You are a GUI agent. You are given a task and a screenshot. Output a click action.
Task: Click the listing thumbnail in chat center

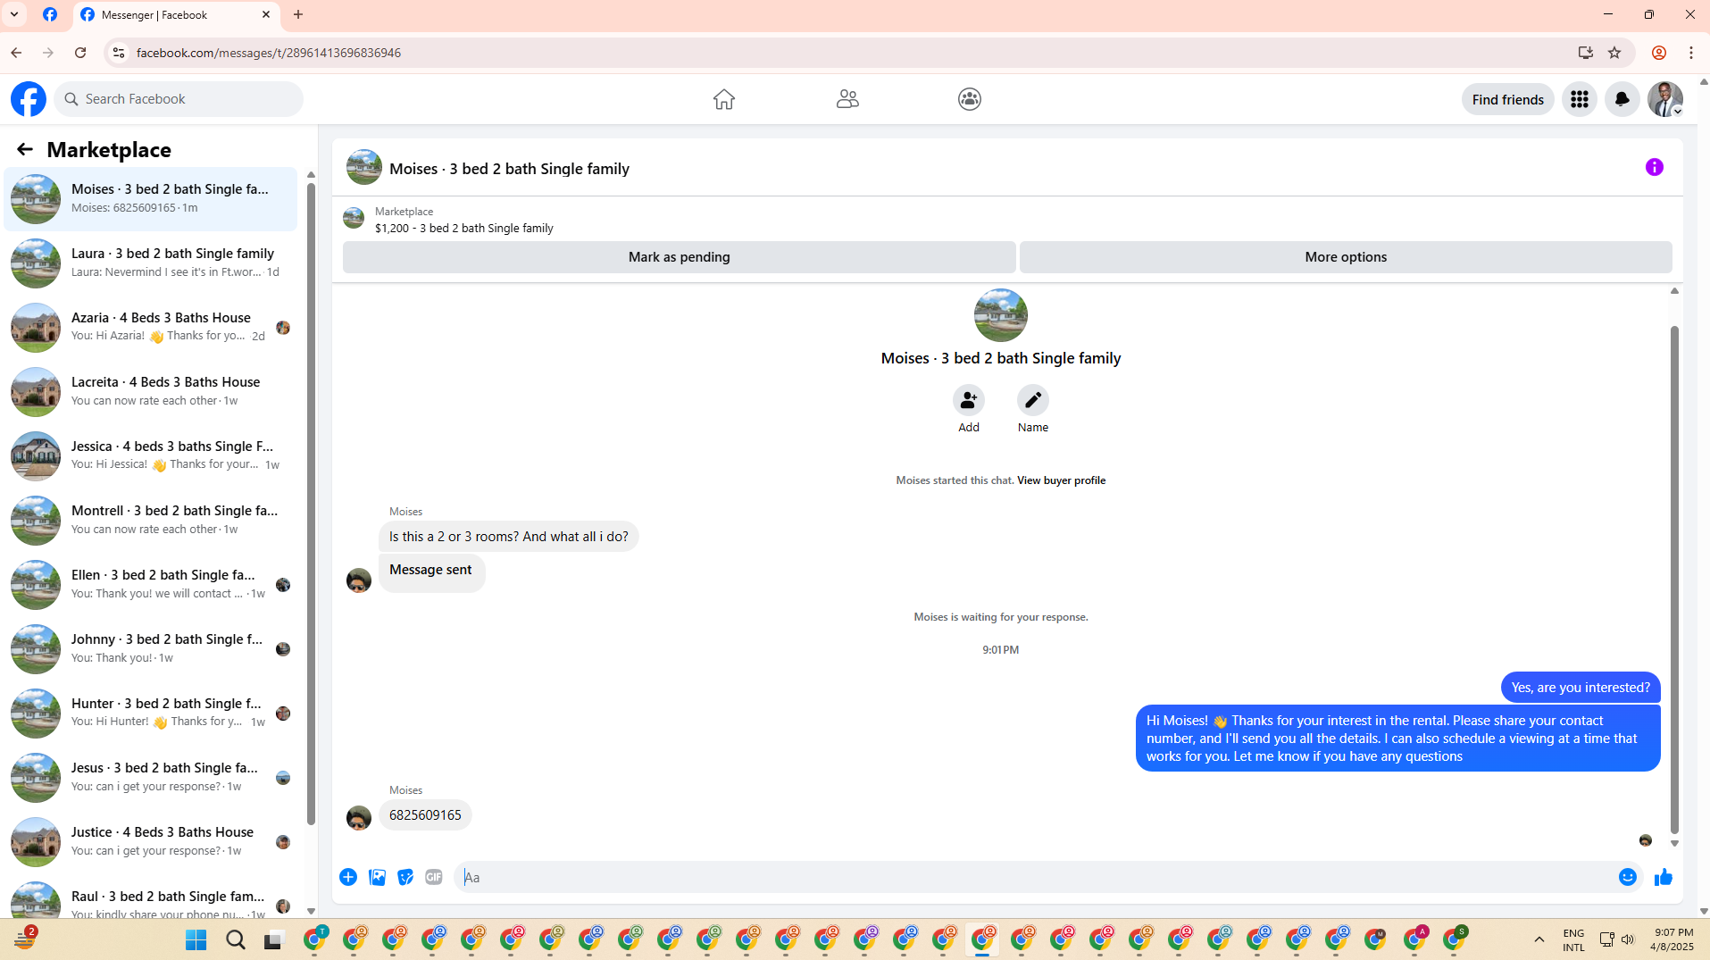click(x=1000, y=315)
